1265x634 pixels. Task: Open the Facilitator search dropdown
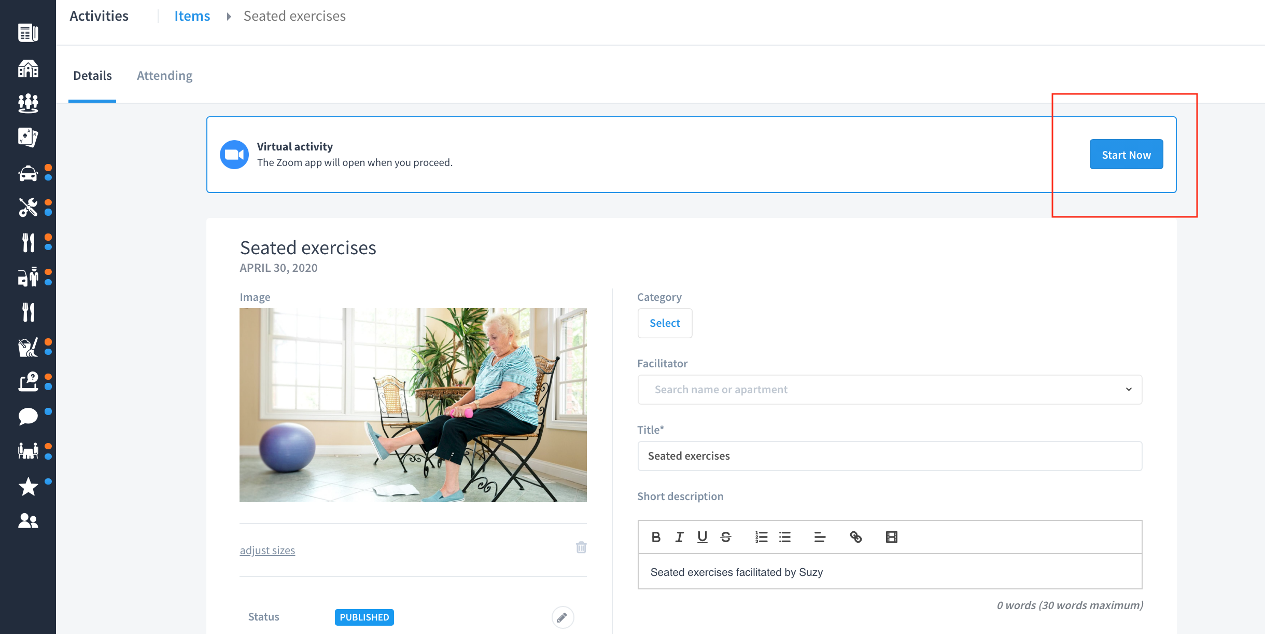click(890, 390)
